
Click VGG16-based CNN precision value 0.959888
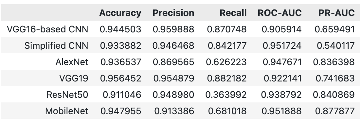[173, 29]
